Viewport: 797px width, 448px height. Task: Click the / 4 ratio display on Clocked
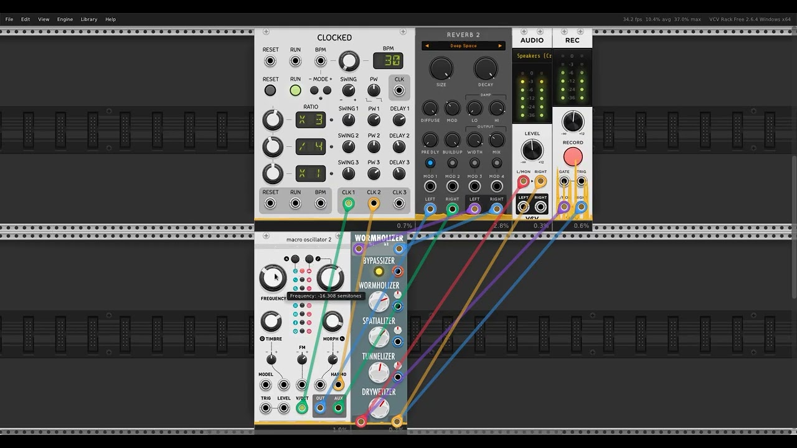point(310,146)
